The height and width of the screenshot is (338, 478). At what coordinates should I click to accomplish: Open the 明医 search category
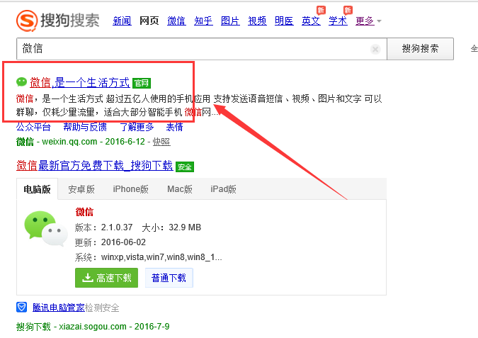pyautogui.click(x=284, y=21)
